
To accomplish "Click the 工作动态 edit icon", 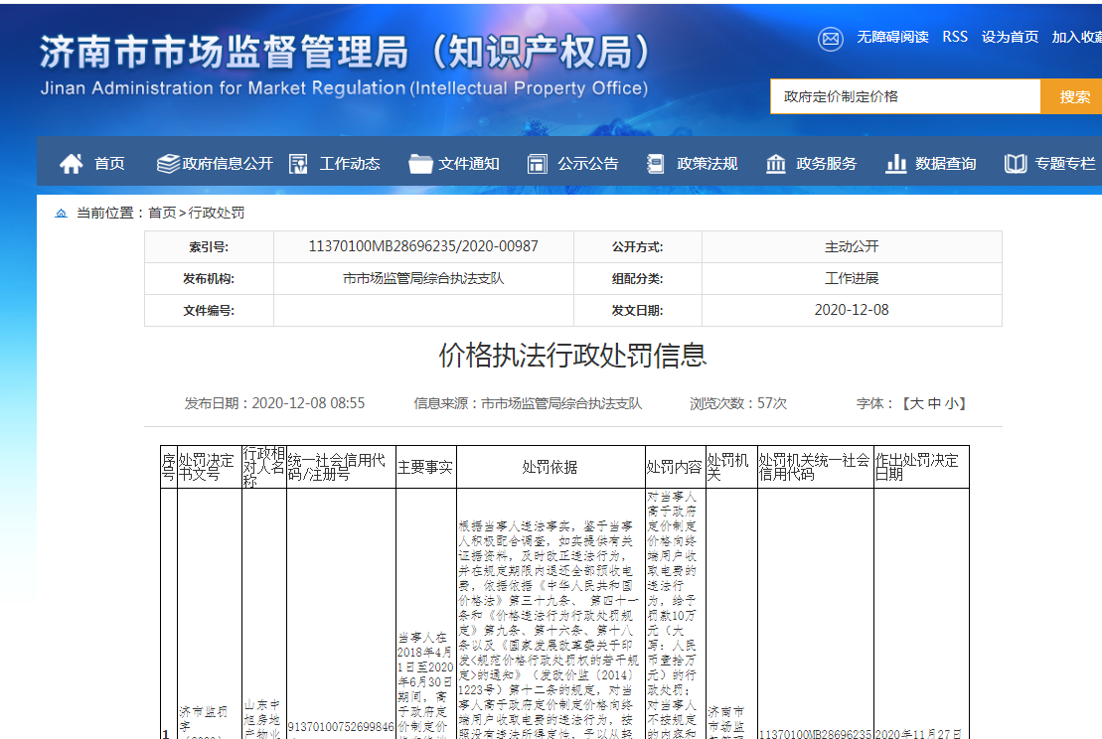I will pyautogui.click(x=298, y=164).
